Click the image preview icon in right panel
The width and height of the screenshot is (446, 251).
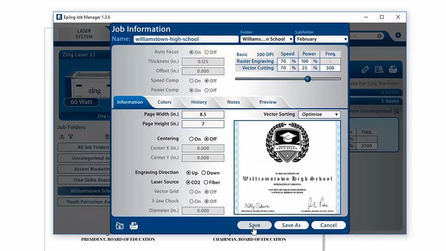(379, 69)
